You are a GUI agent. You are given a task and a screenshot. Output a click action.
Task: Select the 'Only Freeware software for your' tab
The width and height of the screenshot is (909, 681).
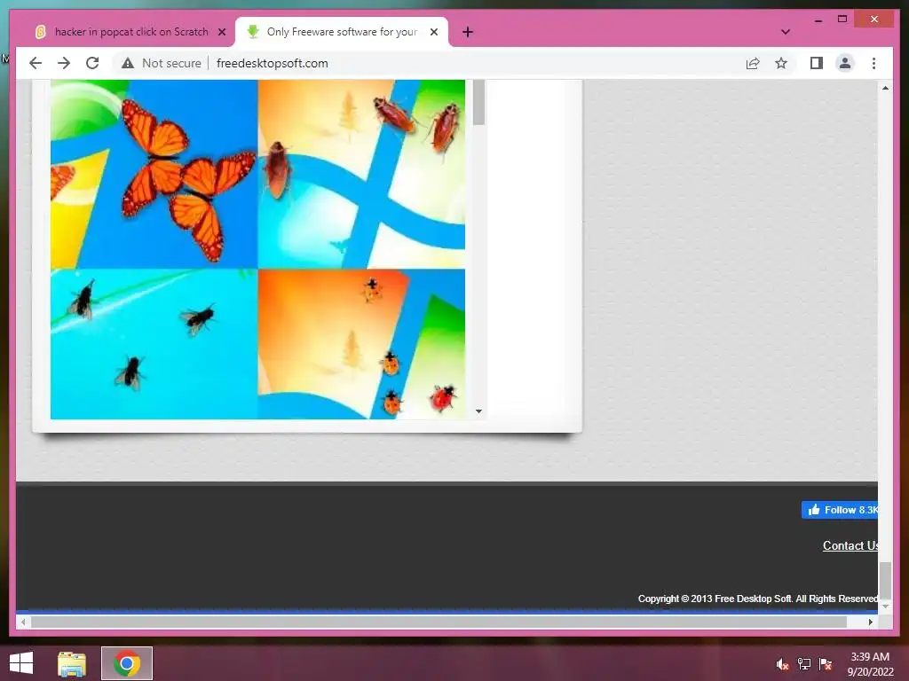tap(341, 32)
